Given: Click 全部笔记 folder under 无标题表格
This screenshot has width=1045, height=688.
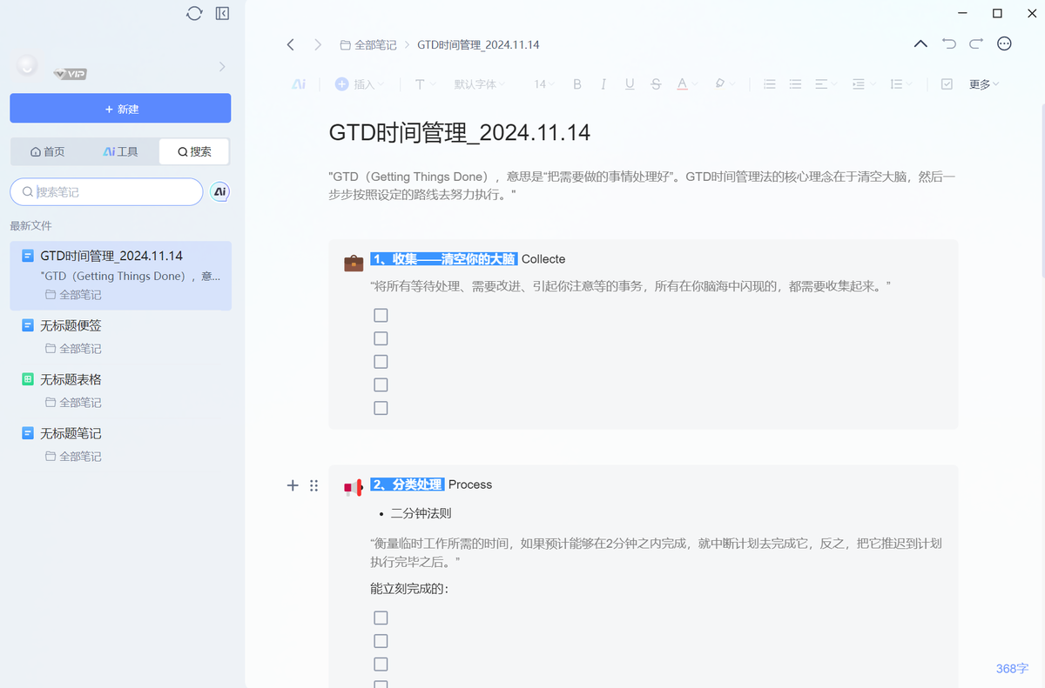Looking at the screenshot, I should [x=73, y=403].
